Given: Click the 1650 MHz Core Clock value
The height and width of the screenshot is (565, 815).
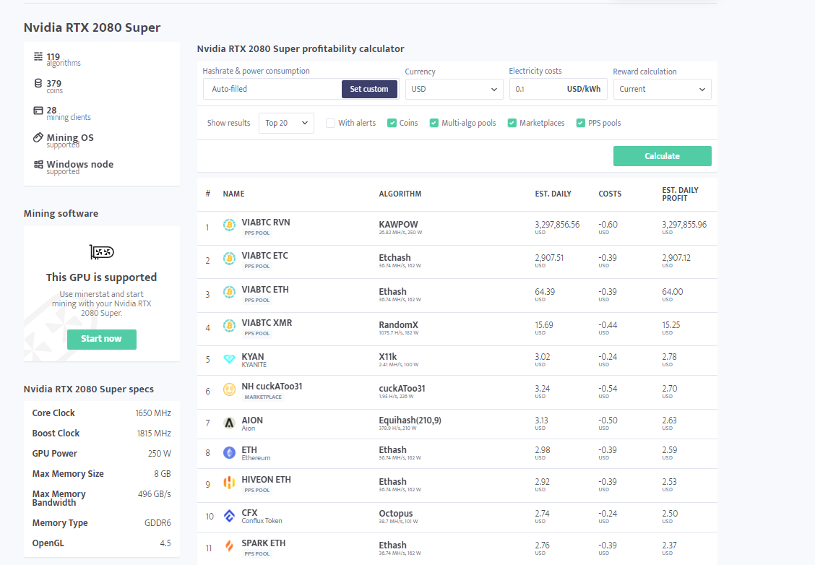Looking at the screenshot, I should tap(153, 413).
